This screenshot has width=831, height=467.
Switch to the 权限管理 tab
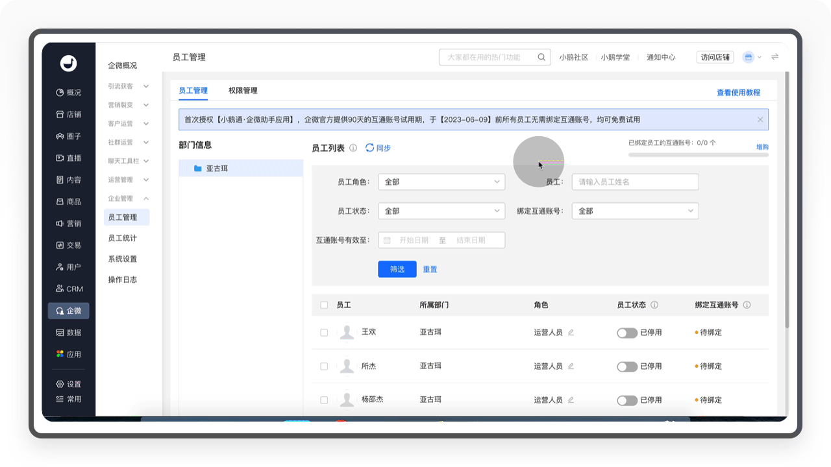243,91
